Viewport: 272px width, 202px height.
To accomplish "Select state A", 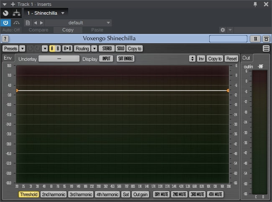I will pos(52,49).
